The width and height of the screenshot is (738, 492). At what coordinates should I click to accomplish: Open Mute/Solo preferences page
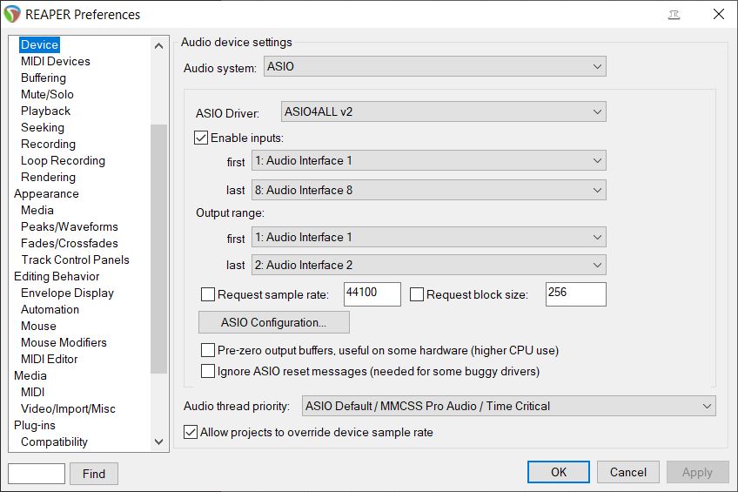click(x=47, y=94)
